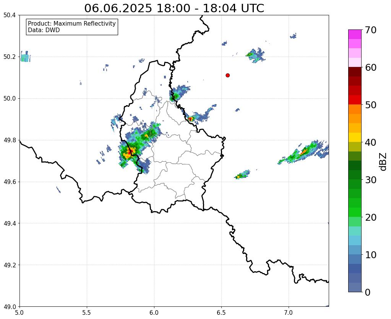The width and height of the screenshot is (391, 319).
Task: Click latitude tick label 49.0
Action: (10, 307)
